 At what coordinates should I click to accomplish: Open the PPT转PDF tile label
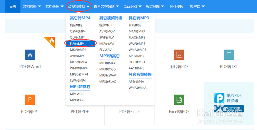(x=80, y=112)
